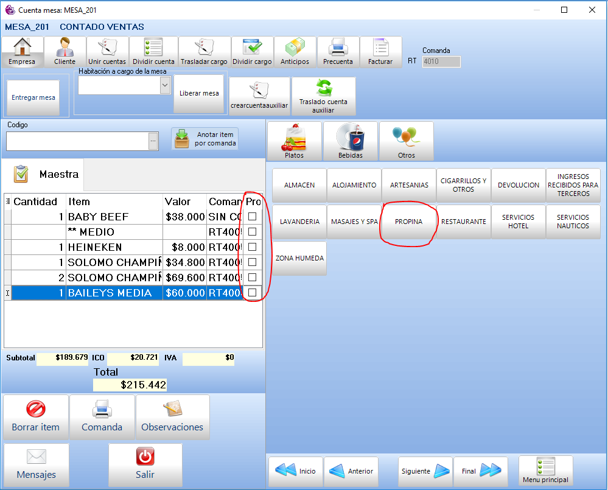The width and height of the screenshot is (608, 490).
Task: Click the Liberar mesa button
Action: point(199,94)
